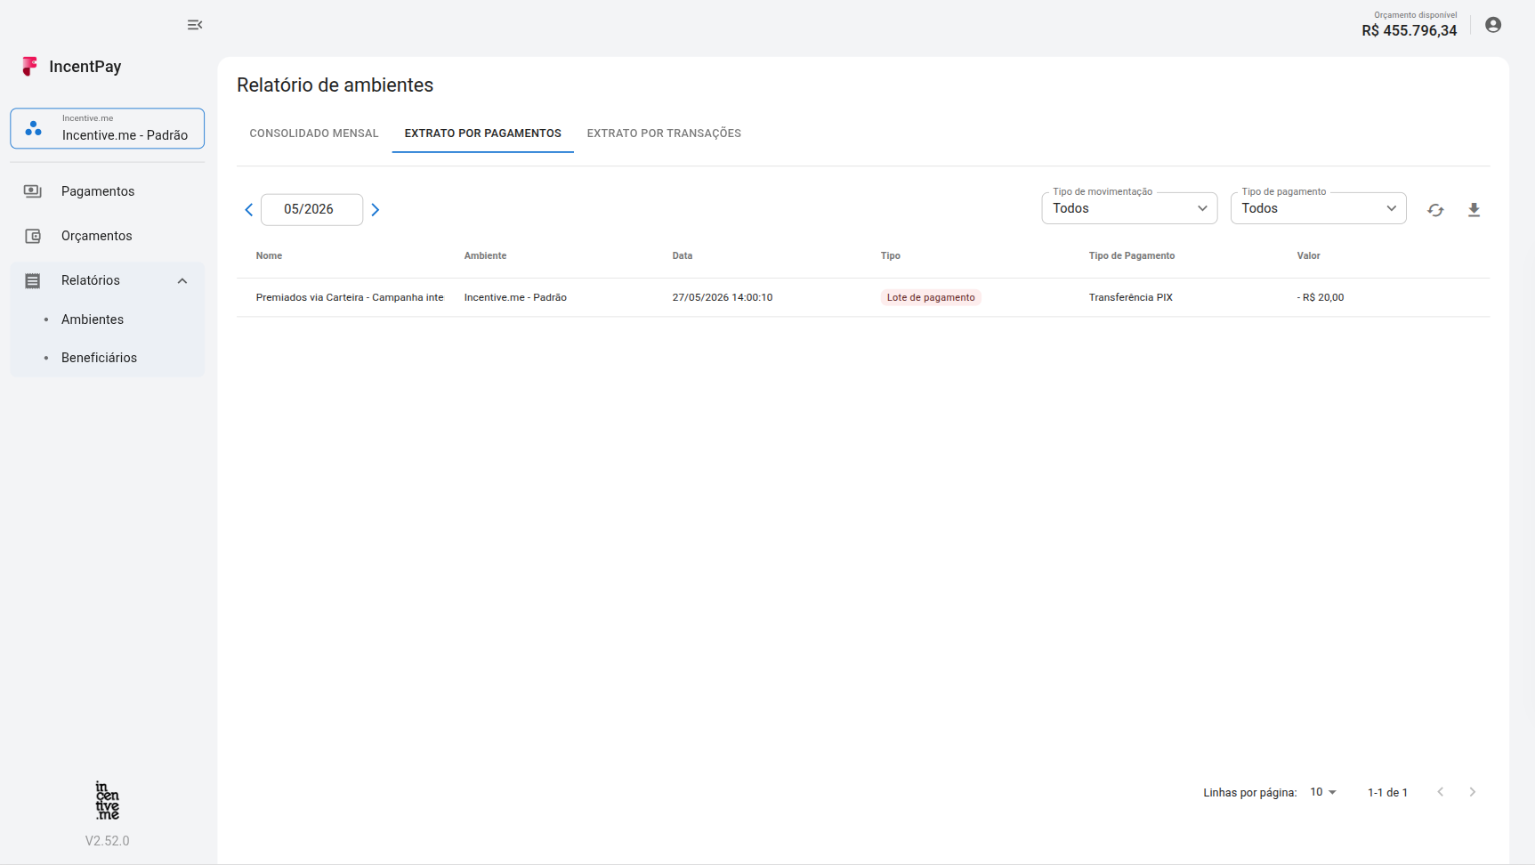Click the 05/2026 month input field
Viewport: 1535px width, 865px height.
311,209
